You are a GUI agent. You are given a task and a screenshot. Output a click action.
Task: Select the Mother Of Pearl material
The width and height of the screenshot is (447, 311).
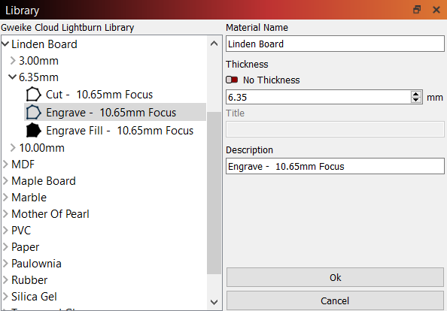[50, 214]
